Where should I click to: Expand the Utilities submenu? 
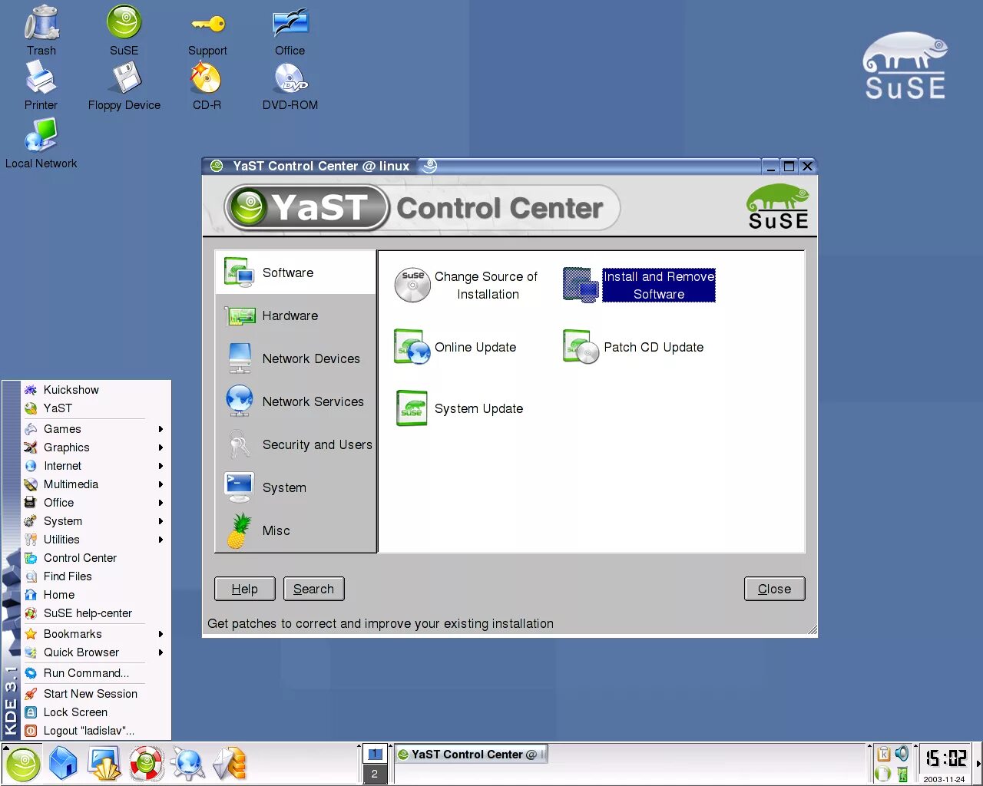click(95, 540)
